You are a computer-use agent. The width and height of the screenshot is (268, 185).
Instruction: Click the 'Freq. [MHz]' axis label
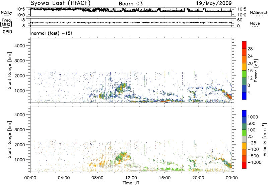[x=6, y=23]
